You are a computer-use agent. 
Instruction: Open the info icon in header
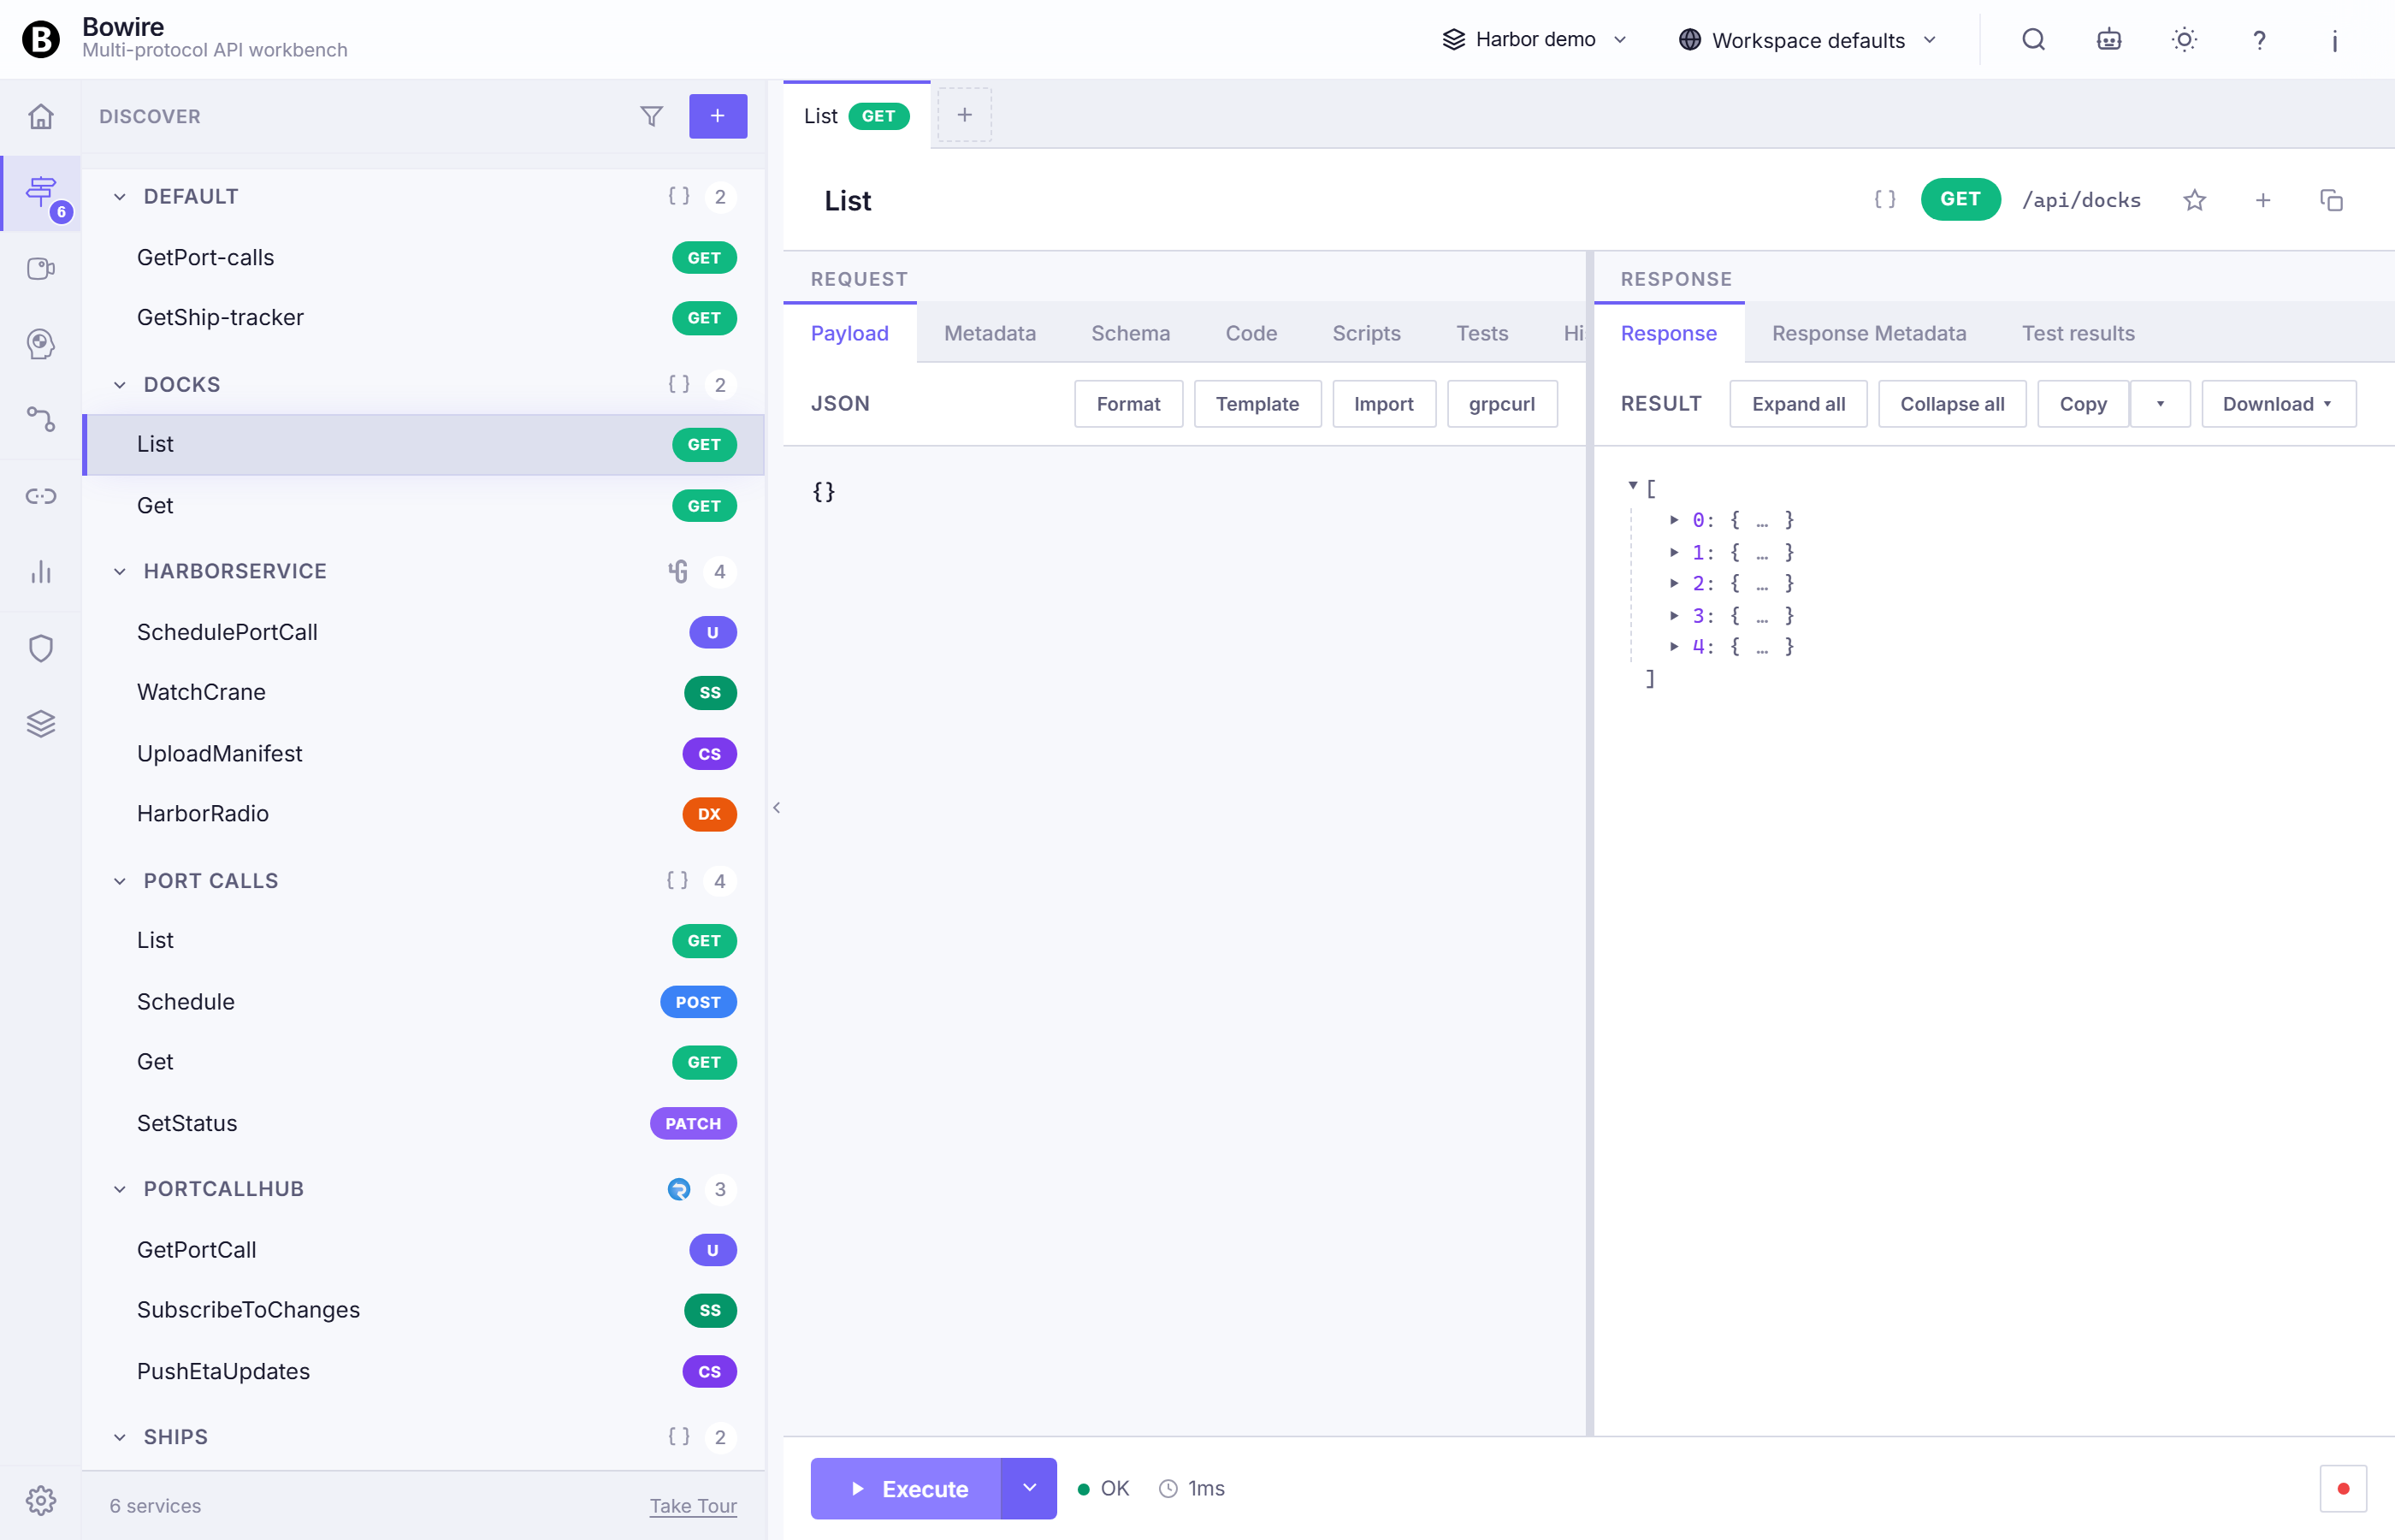(x=2334, y=40)
